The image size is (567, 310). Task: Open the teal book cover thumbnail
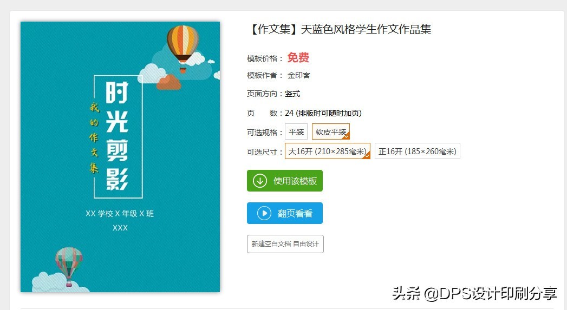point(120,157)
